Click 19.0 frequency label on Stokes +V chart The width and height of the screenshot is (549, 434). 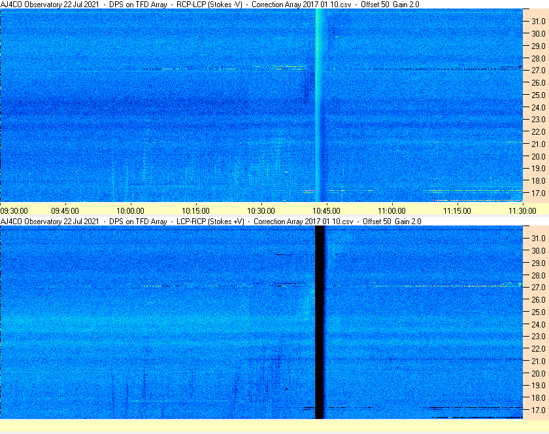coord(539,386)
